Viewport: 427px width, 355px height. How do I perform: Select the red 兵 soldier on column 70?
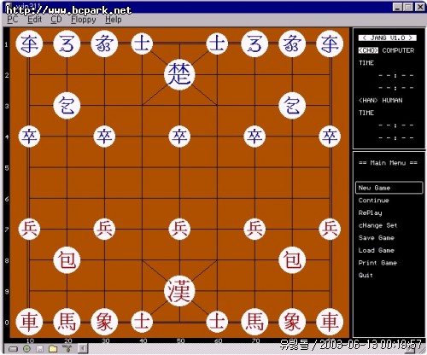254,229
